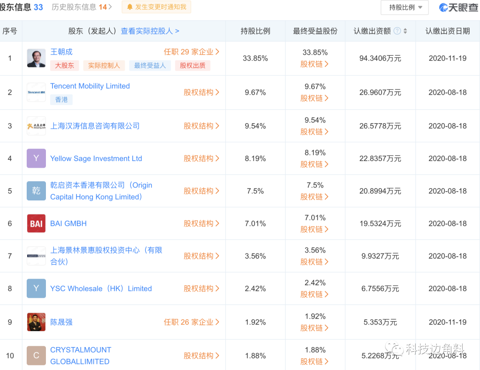Click the help icon beside 认缴出资额
Viewport: 480px width, 370px height.
[397, 31]
